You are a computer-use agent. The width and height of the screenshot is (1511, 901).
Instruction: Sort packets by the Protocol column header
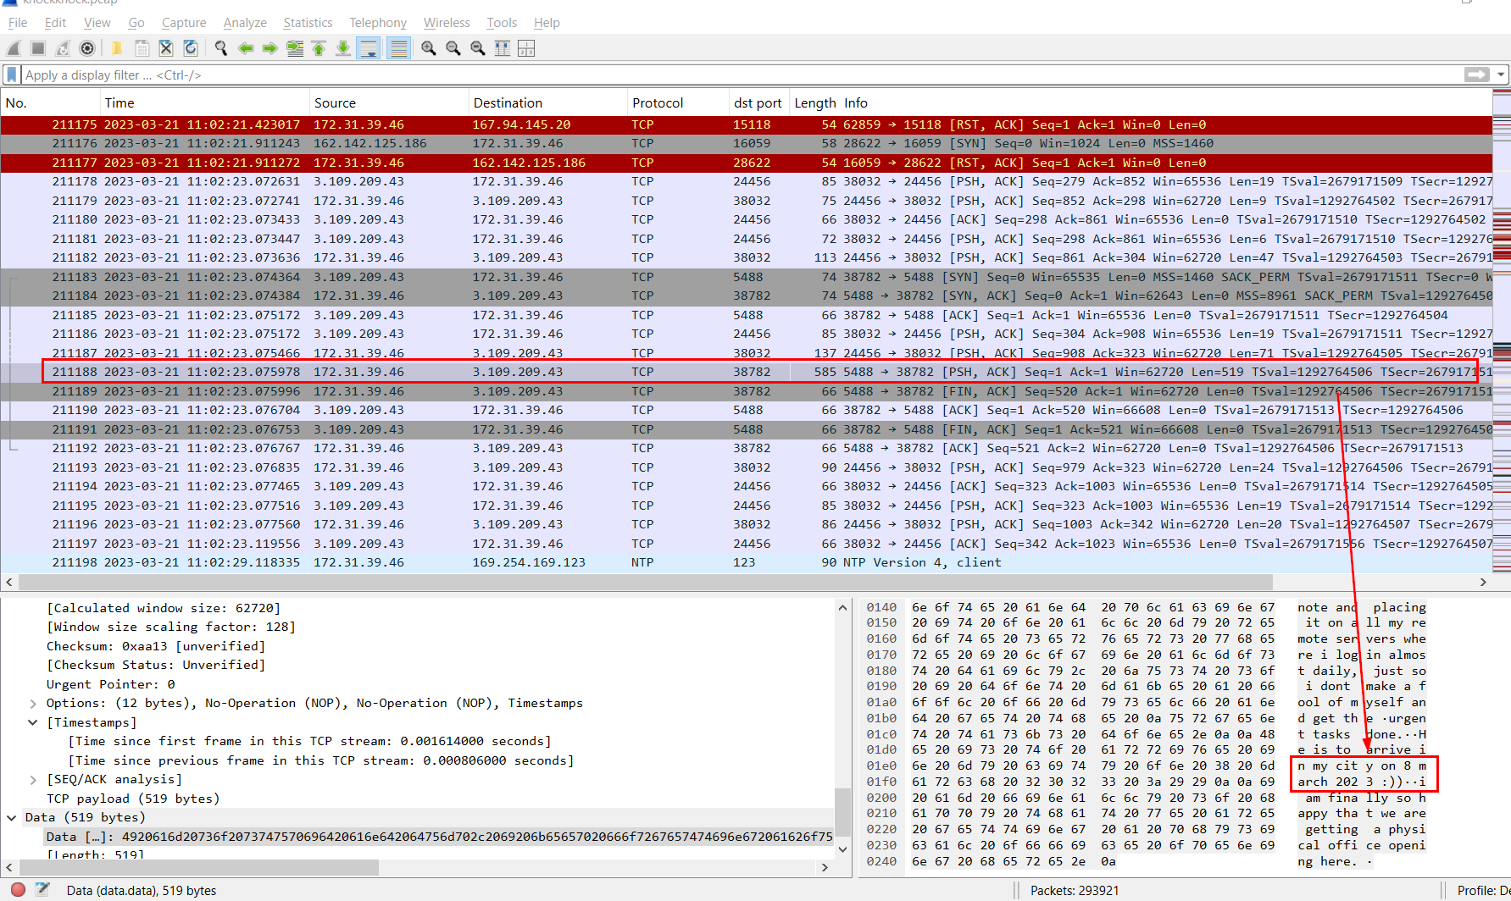pyautogui.click(x=657, y=102)
